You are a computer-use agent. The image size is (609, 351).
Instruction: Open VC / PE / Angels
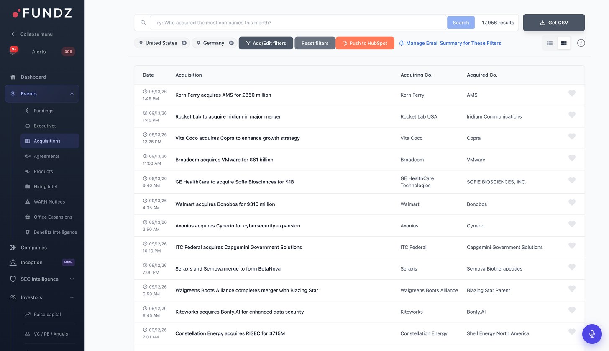51,334
